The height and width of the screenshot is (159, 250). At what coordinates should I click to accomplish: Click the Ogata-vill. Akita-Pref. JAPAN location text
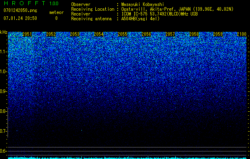point(177,9)
